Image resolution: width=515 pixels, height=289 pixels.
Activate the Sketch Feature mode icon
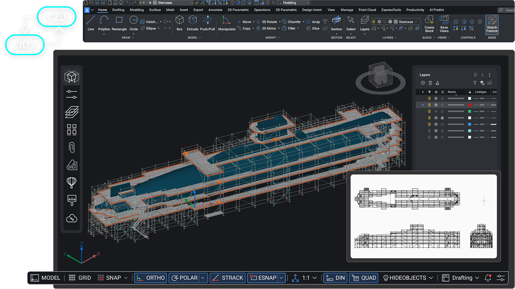coord(492,24)
